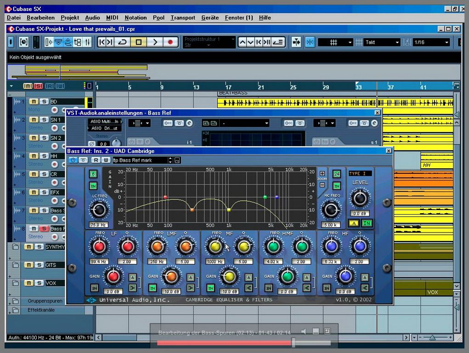The width and height of the screenshot is (469, 353).
Task: Open the Bearbeiten menu
Action: pos(41,17)
